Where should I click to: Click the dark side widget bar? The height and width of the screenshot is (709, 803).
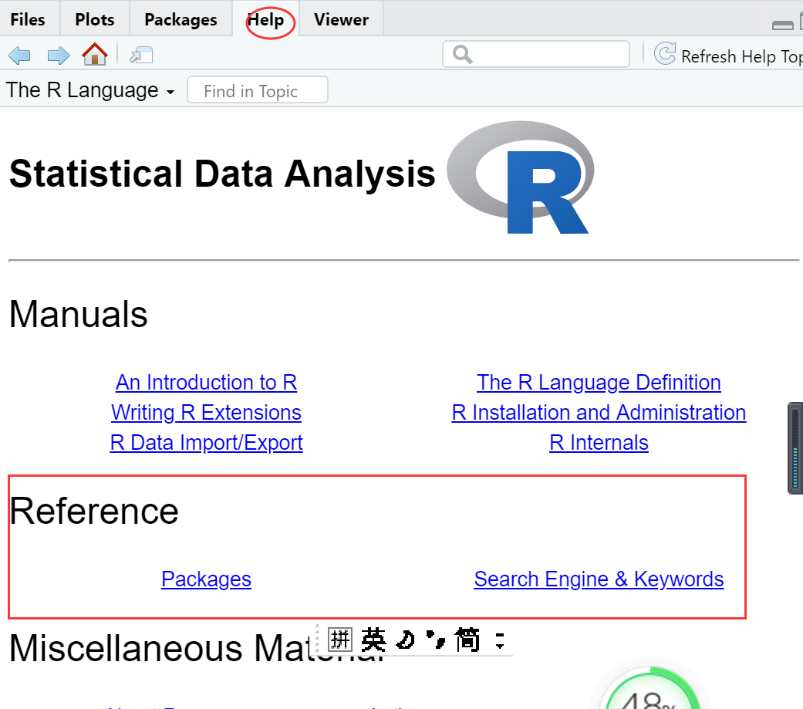[795, 448]
